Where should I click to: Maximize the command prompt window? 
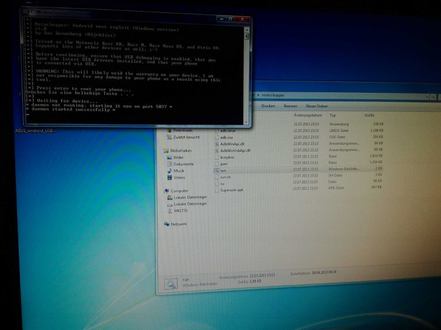[x=230, y=19]
